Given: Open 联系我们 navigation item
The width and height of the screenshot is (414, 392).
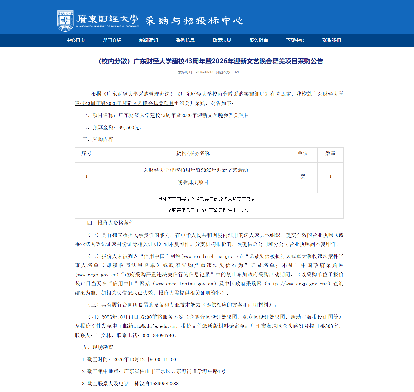Looking at the screenshot, I should (x=332, y=40).
